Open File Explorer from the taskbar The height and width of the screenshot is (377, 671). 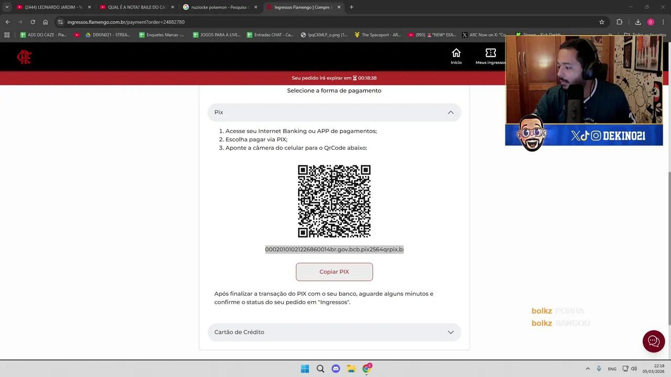351,369
